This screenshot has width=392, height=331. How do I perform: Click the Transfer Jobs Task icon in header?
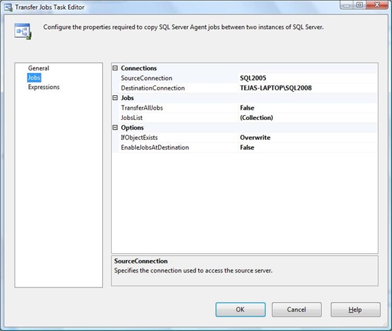click(23, 31)
